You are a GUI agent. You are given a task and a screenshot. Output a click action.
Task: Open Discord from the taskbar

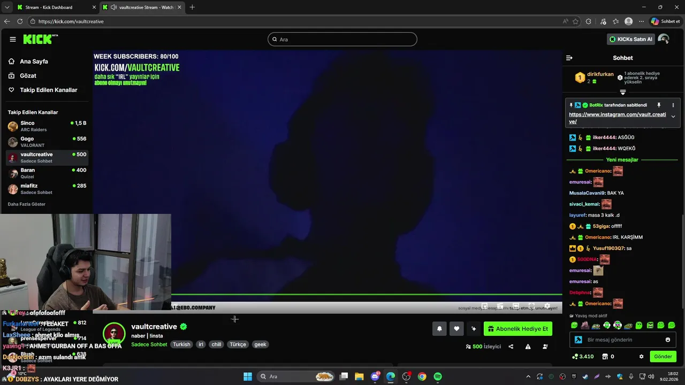pyautogui.click(x=375, y=376)
